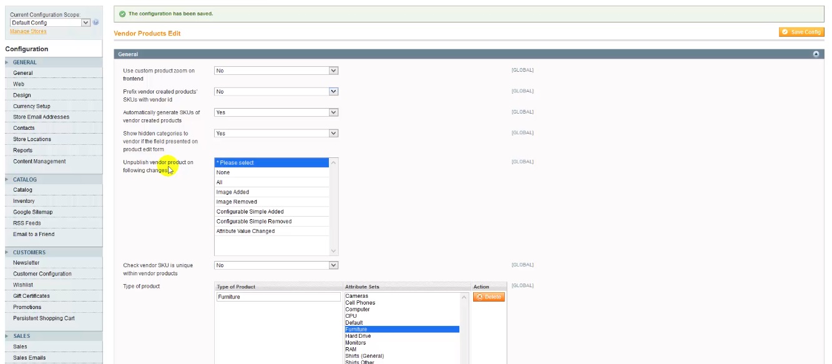Screen dimensions: 832x364
Task: Click the Save Config button
Action: [x=801, y=32]
